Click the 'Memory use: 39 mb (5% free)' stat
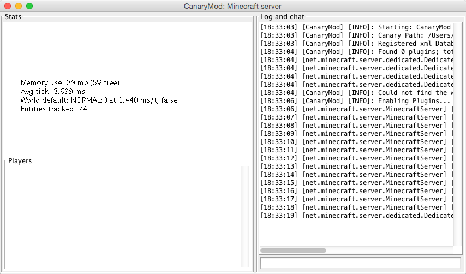466x274 pixels. [x=70, y=82]
